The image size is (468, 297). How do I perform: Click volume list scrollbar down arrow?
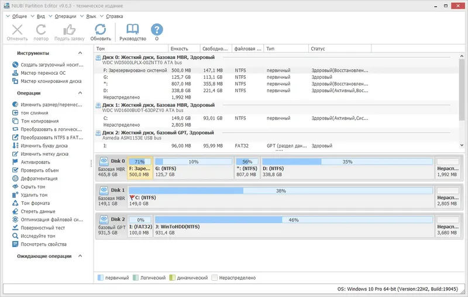pyautogui.click(x=462, y=145)
